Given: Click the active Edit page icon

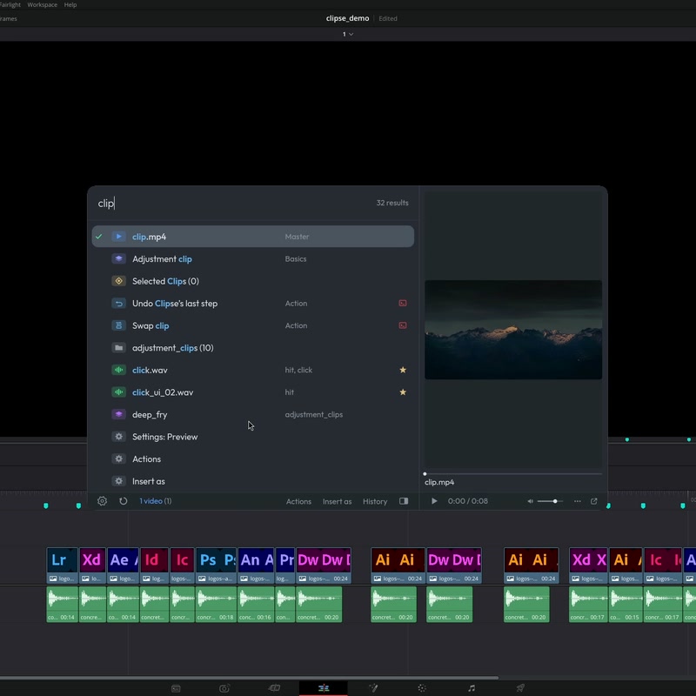Looking at the screenshot, I should pyautogui.click(x=324, y=688).
